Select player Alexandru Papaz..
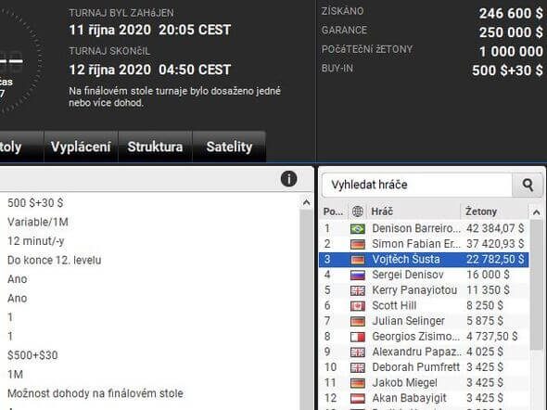This screenshot has height=410, width=547. pos(424,352)
